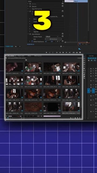Select the clip with two men in jerseys
This screenshot has width=97, height=173.
(33, 67)
